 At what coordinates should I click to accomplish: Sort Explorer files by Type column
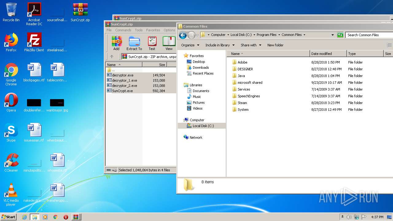click(x=365, y=54)
